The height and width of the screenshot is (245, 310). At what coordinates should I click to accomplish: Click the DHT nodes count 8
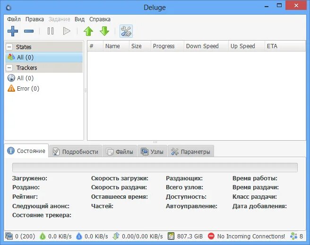tap(301, 237)
